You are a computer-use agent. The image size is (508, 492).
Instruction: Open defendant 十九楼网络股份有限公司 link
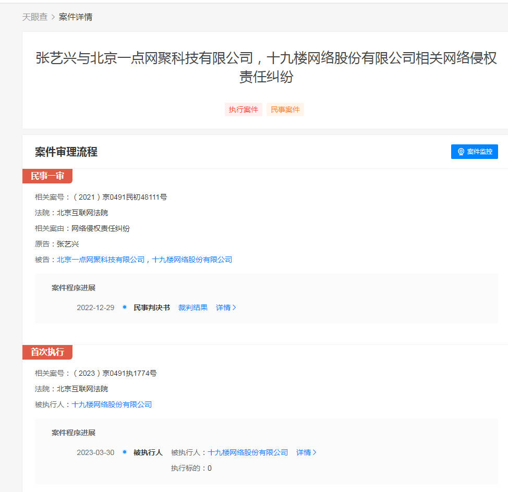(x=192, y=260)
